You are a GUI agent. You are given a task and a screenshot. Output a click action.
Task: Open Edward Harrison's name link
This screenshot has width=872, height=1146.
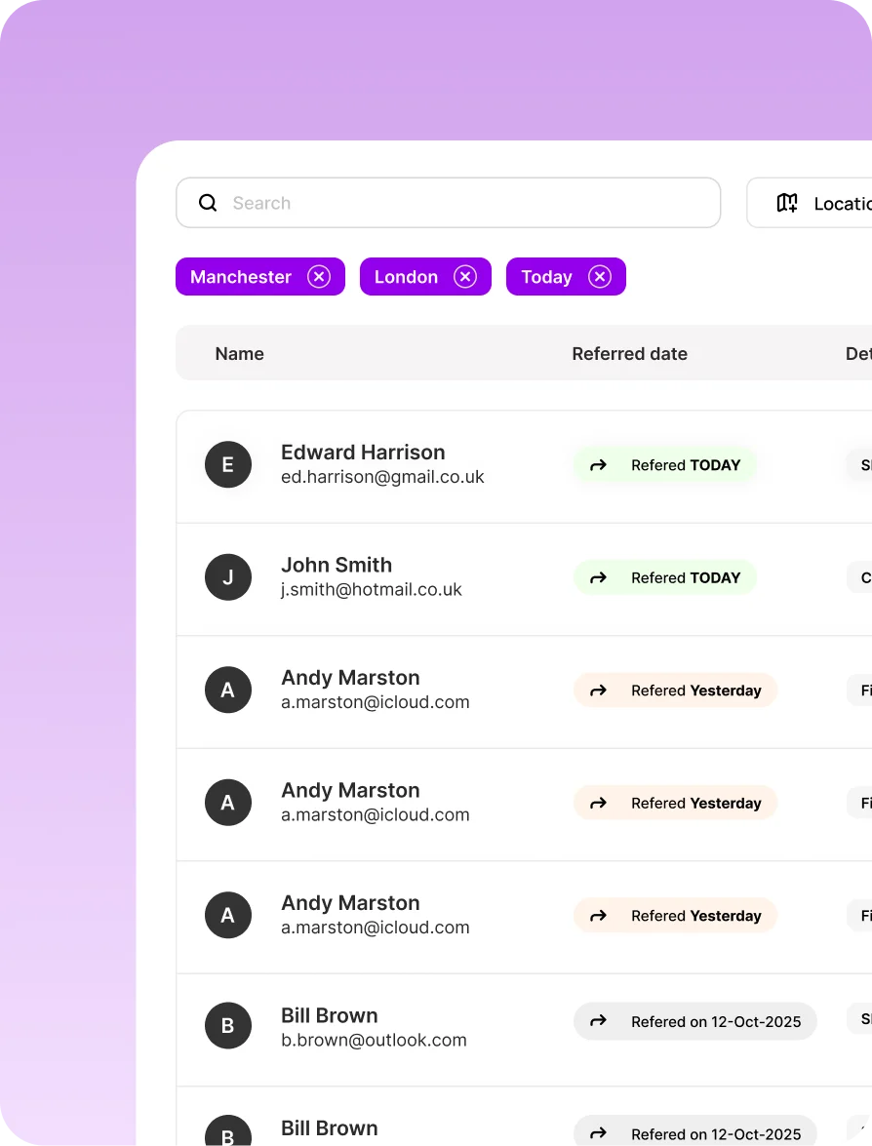(363, 453)
